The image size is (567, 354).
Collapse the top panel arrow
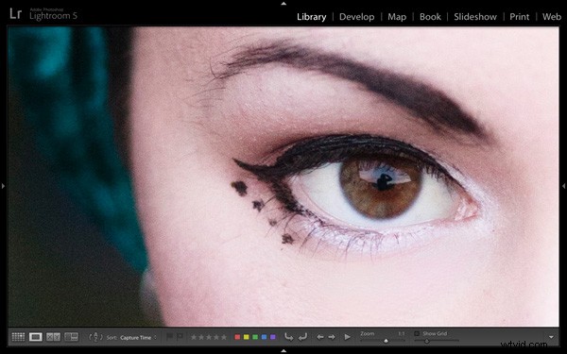[x=283, y=3]
